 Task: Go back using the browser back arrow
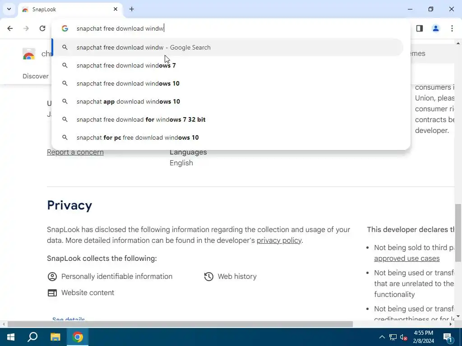10,28
